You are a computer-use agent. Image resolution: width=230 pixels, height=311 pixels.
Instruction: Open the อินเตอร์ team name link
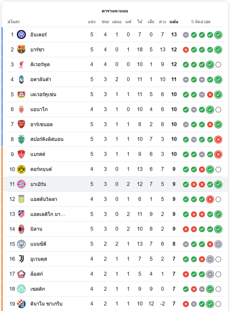(x=39, y=35)
